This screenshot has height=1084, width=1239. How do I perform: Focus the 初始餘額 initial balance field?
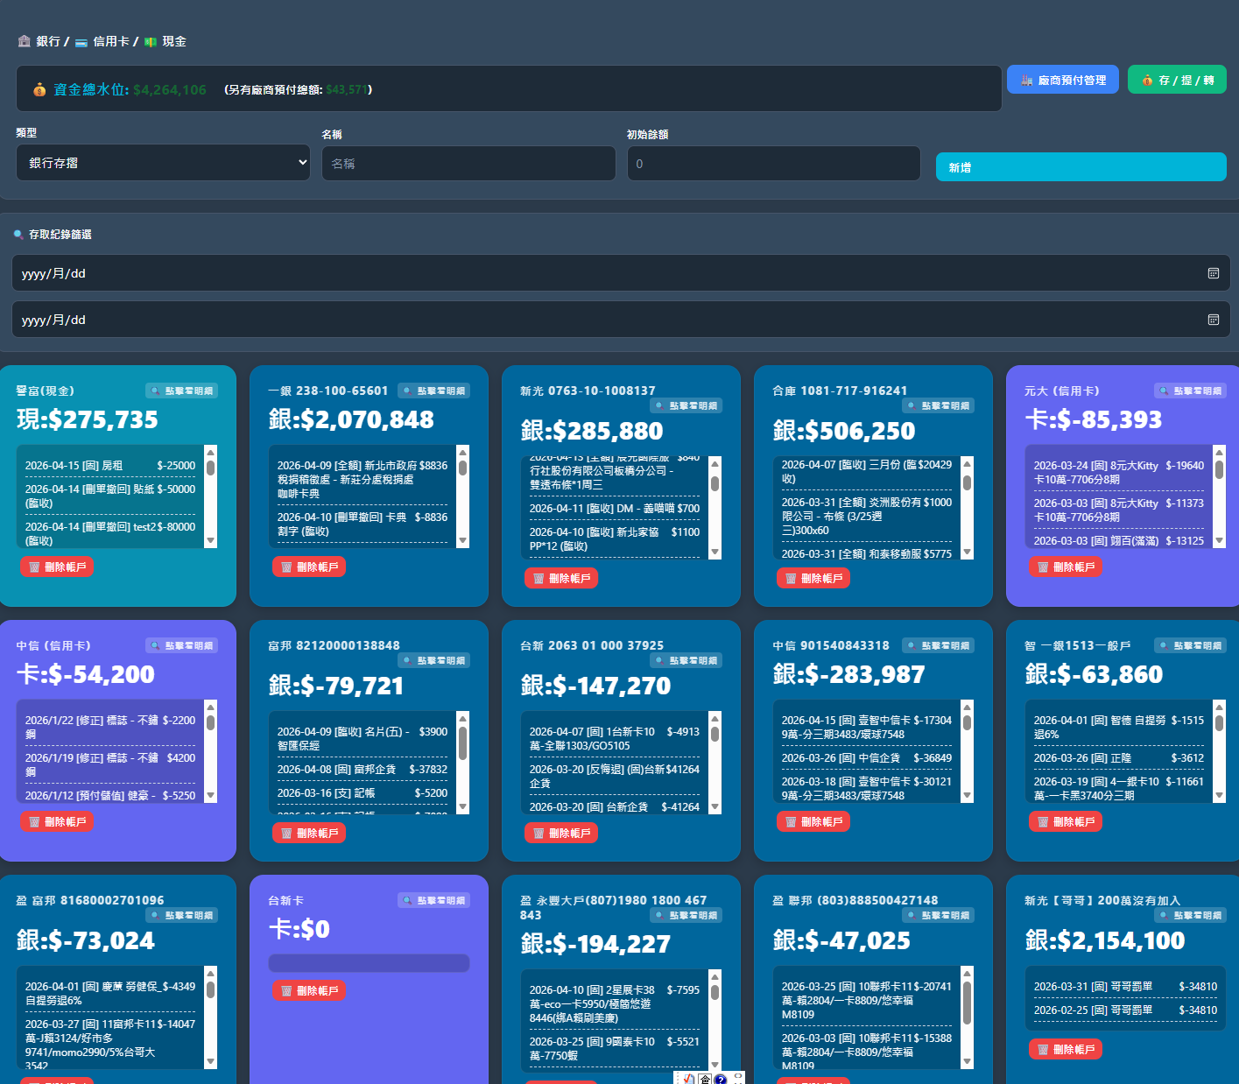(x=773, y=164)
